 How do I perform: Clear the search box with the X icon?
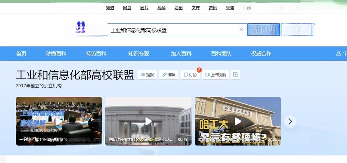pyautogui.click(x=242, y=30)
